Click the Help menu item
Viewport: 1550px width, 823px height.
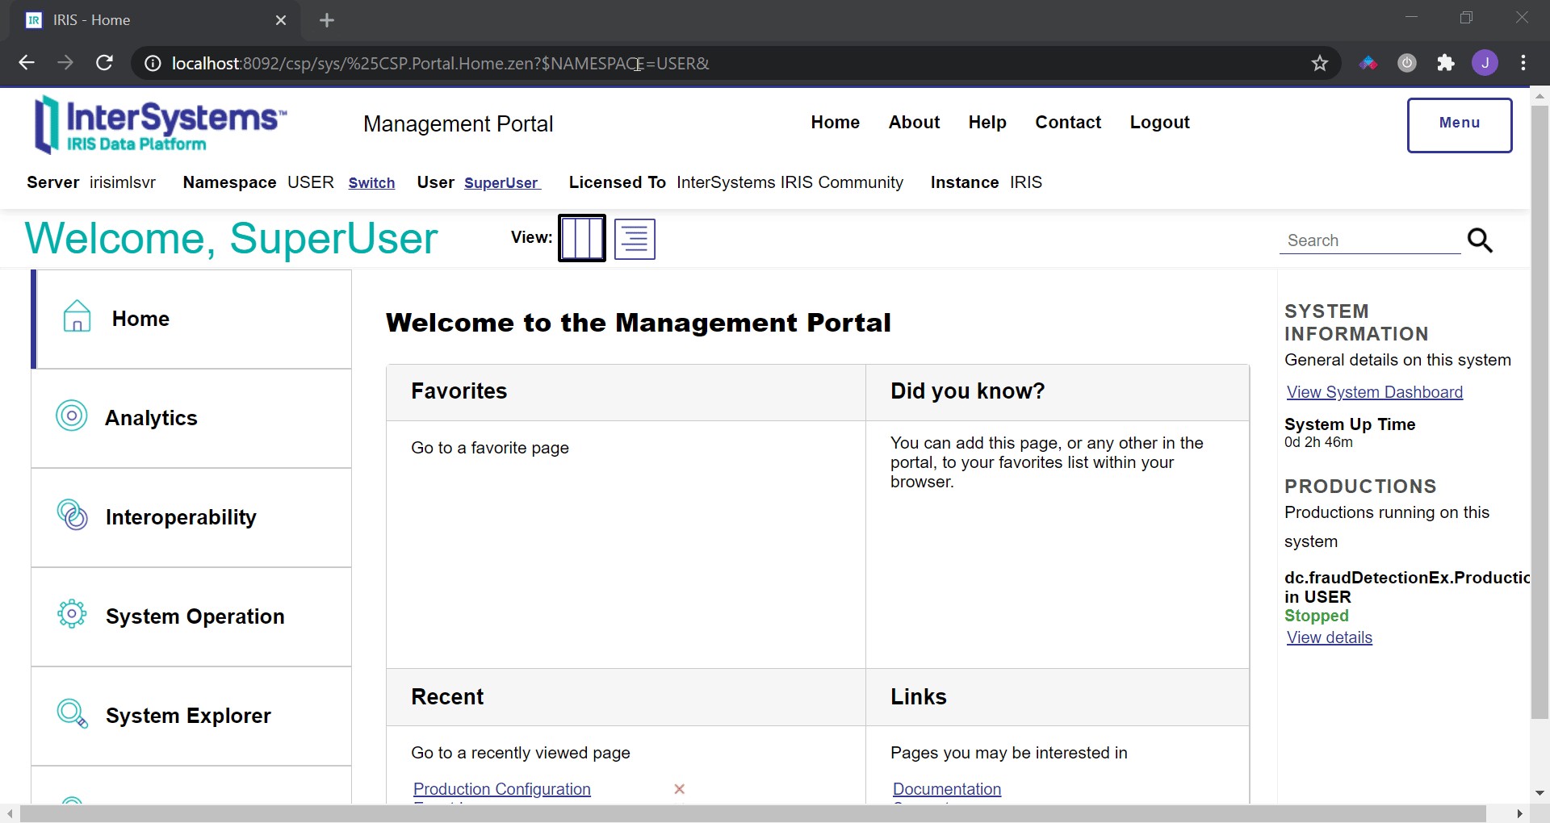click(987, 123)
